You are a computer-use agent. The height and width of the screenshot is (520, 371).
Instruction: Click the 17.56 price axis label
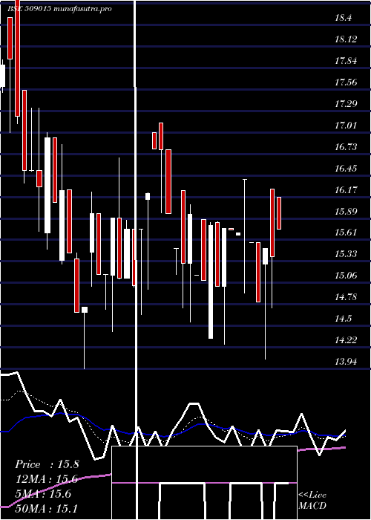pyautogui.click(x=346, y=82)
